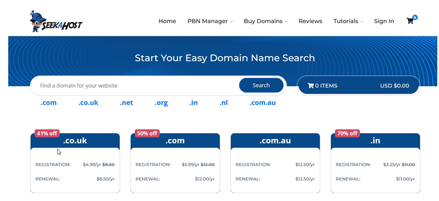The image size is (439, 201).
Task: Expand the PBN Manager dropdown menu
Action: (x=210, y=21)
